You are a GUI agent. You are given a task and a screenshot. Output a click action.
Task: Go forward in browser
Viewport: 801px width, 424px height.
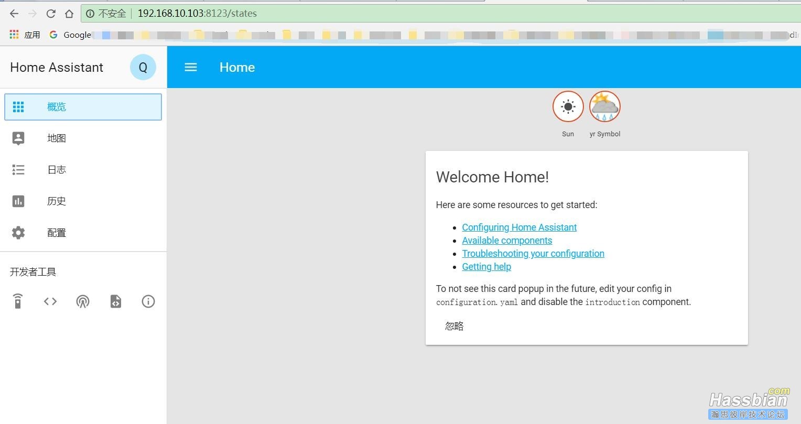click(33, 14)
